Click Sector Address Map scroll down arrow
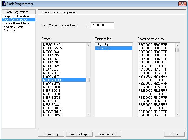This screenshot has height=140, width=188. pyautogui.click(x=177, y=114)
